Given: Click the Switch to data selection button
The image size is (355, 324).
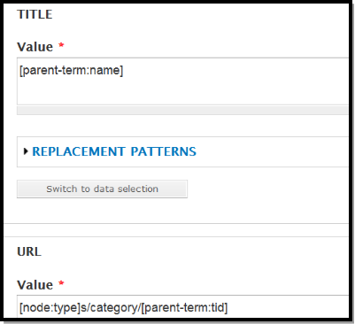Looking at the screenshot, I should pyautogui.click(x=102, y=189).
